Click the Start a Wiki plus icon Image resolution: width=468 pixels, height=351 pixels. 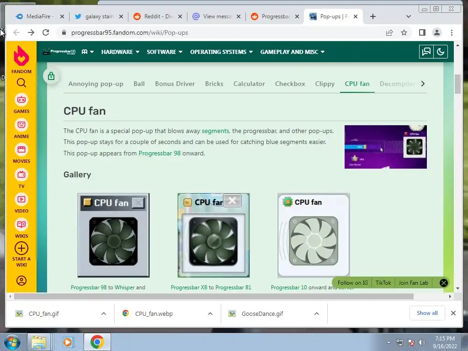(x=21, y=248)
